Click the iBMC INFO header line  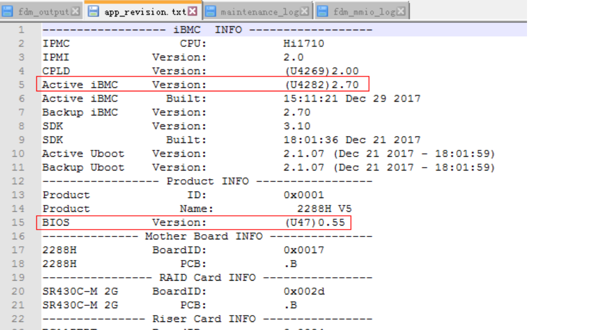coord(207,30)
